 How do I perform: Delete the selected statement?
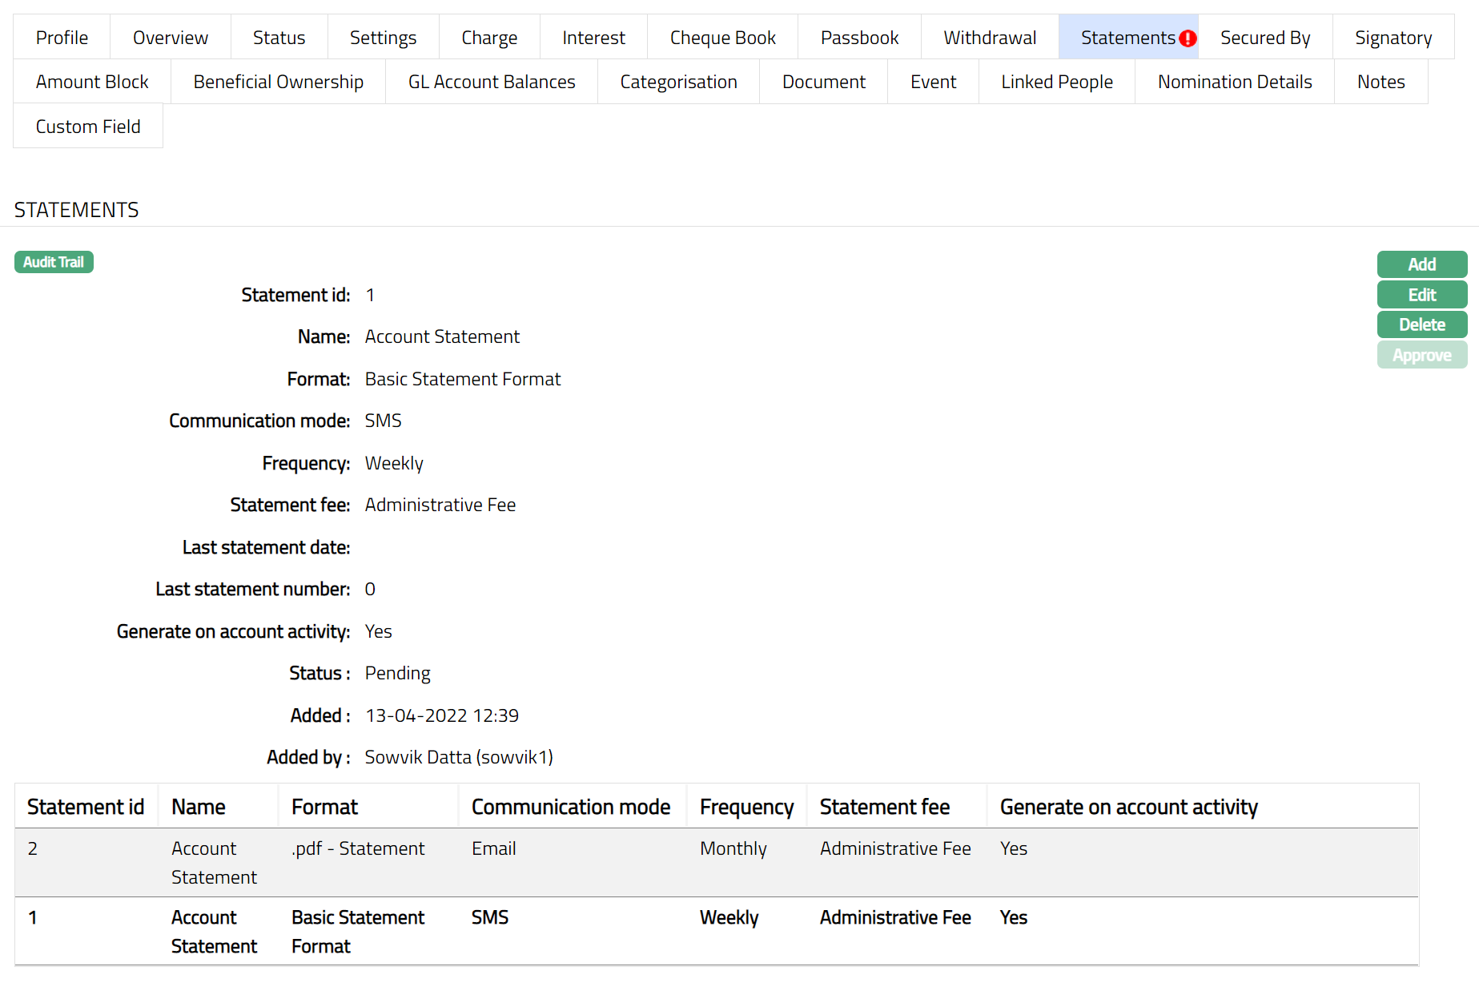(1421, 324)
